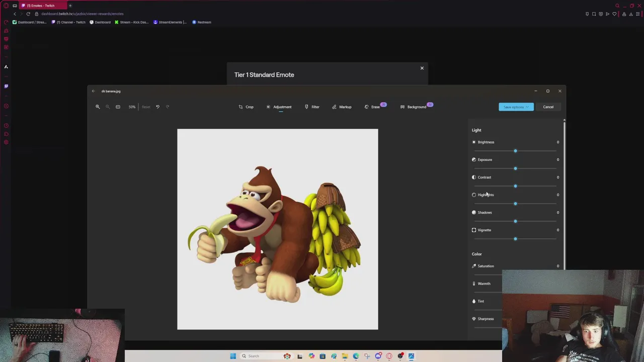Open the Photos app taskbar icon
The height and width of the screenshot is (362, 644).
[411, 356]
